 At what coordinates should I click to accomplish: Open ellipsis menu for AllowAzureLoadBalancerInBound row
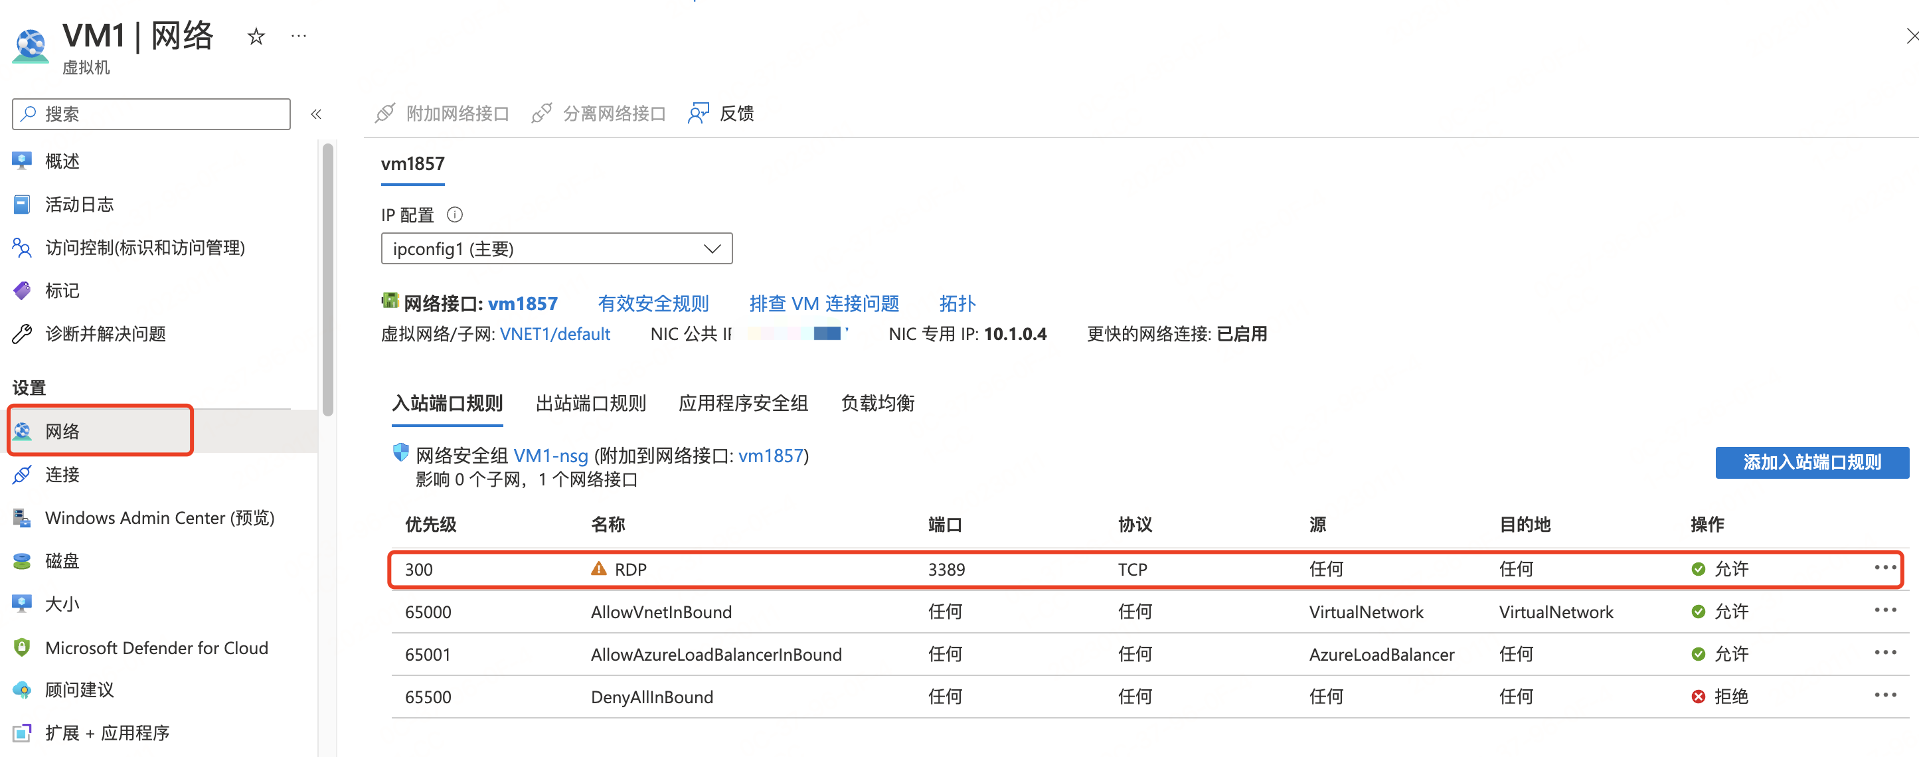(1886, 653)
